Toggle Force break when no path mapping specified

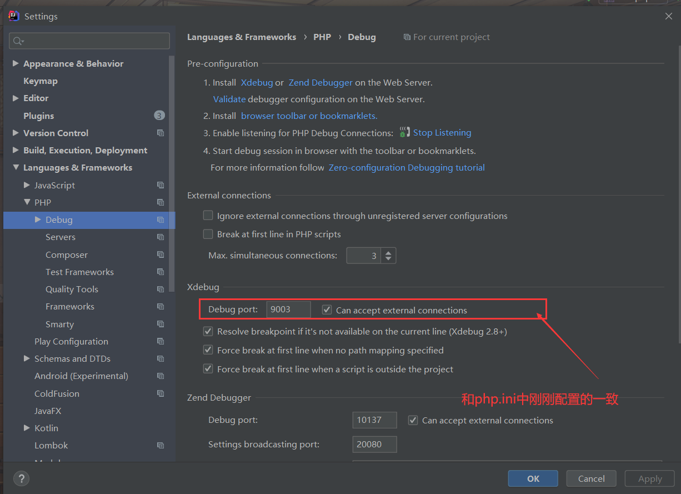[208, 350]
